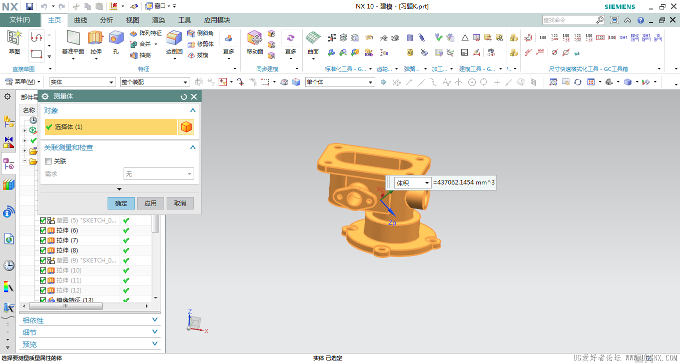Viewport: 680px width, 364px height.
Task: Open the 整个装配 scope dropdown
Action: tap(155, 82)
